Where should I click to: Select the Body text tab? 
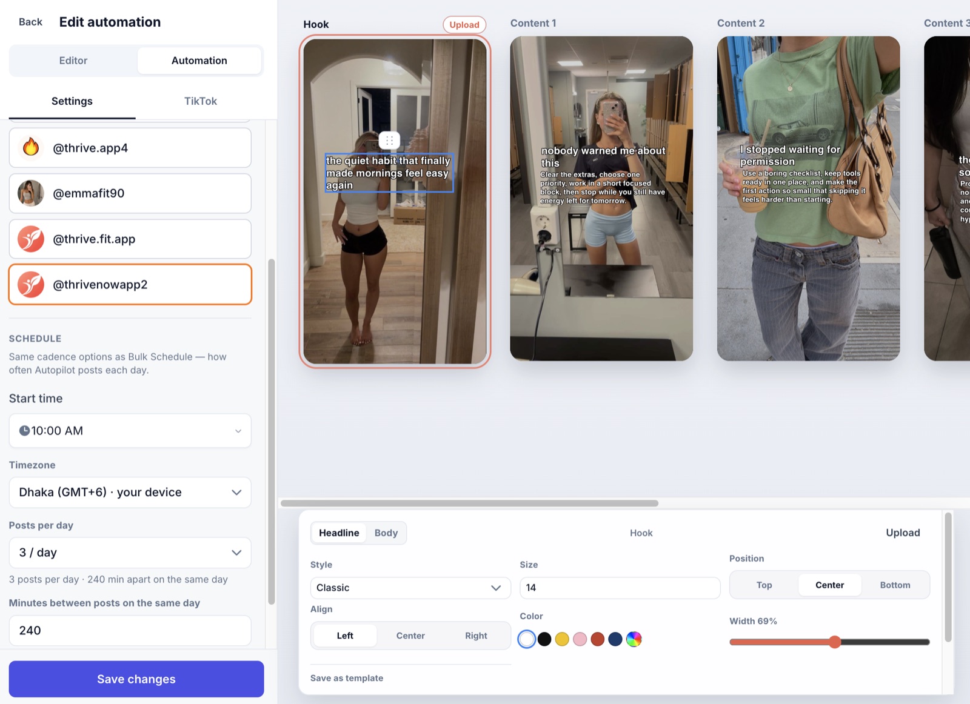(386, 533)
